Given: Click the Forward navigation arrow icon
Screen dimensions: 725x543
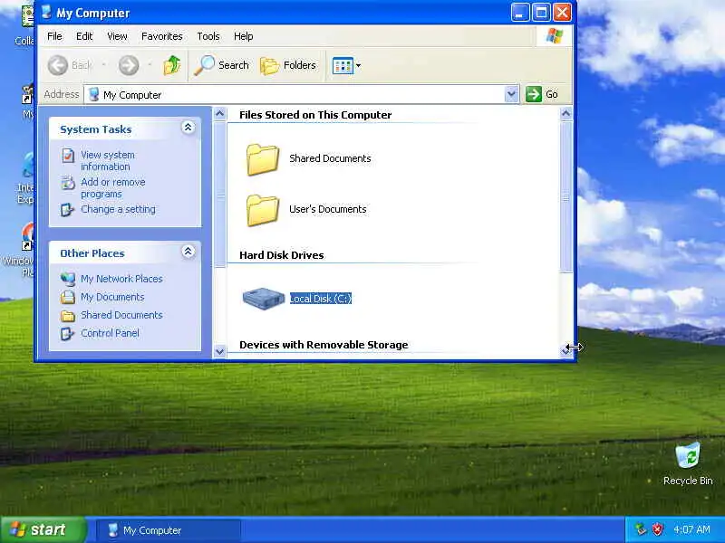Looking at the screenshot, I should coord(129,65).
